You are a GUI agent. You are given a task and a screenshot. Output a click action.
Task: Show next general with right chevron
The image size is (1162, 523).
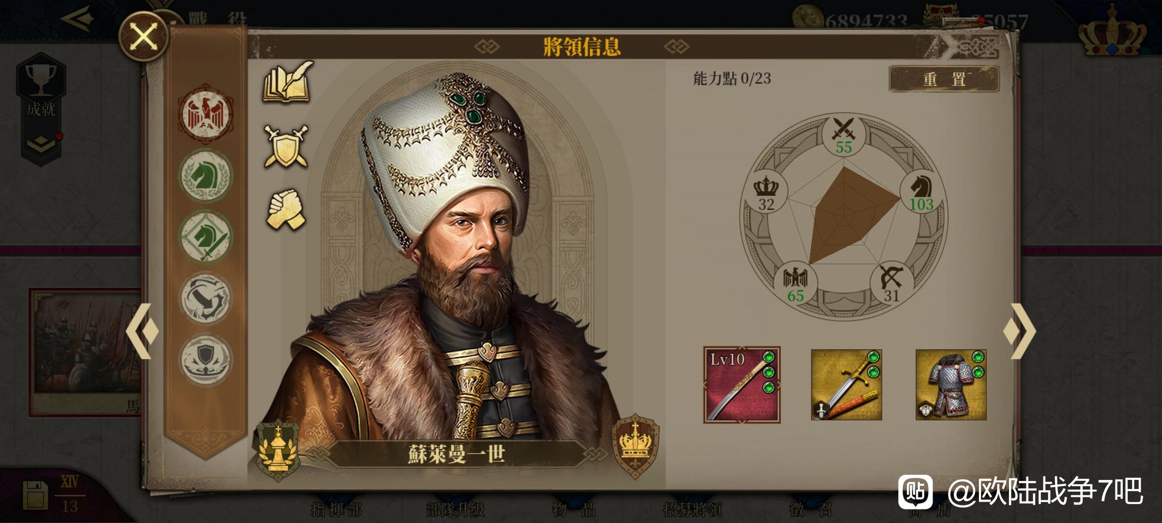(1020, 331)
